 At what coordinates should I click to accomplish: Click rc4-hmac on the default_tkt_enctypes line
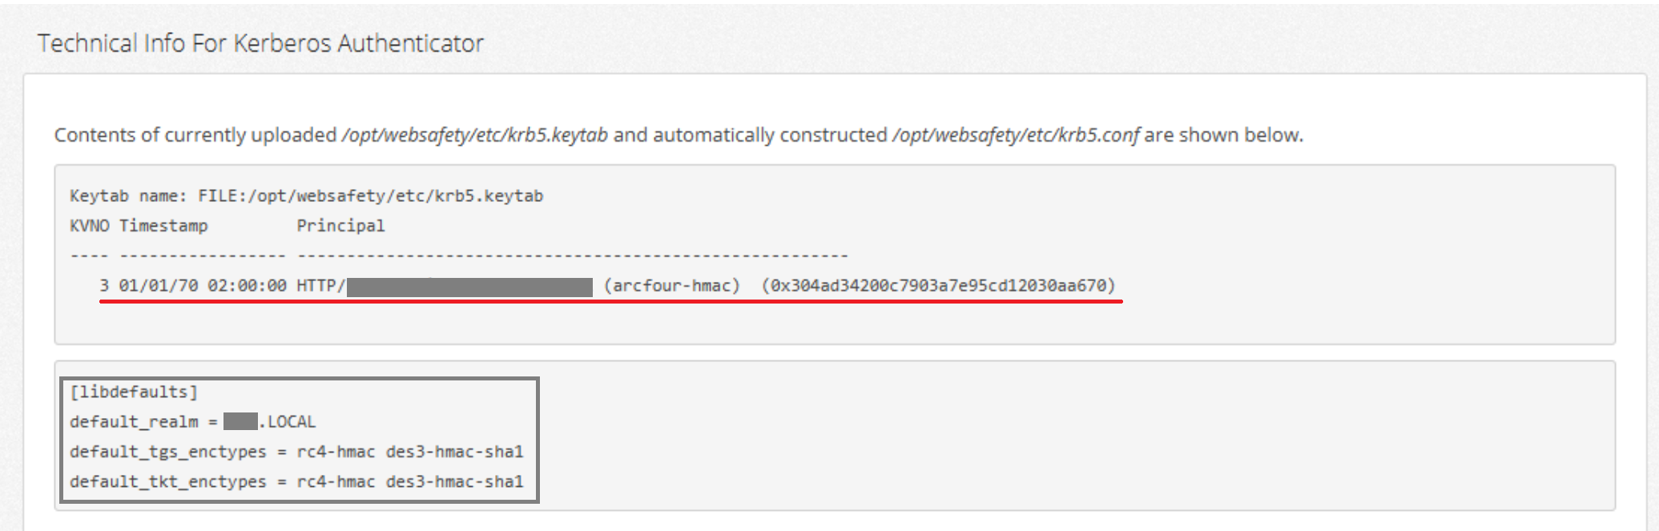click(x=336, y=481)
